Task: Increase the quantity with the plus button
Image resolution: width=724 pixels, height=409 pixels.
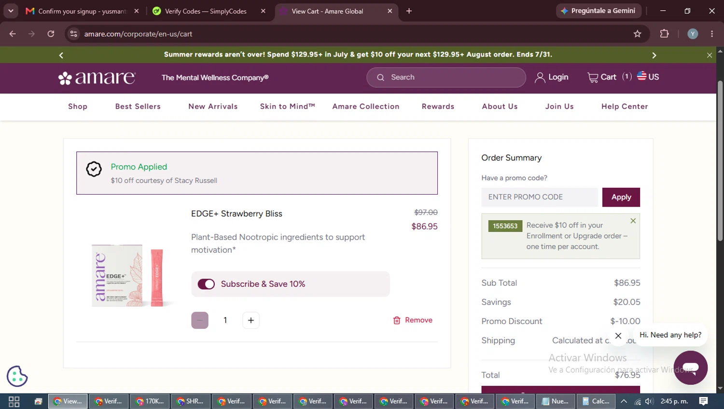Action: coord(251,320)
